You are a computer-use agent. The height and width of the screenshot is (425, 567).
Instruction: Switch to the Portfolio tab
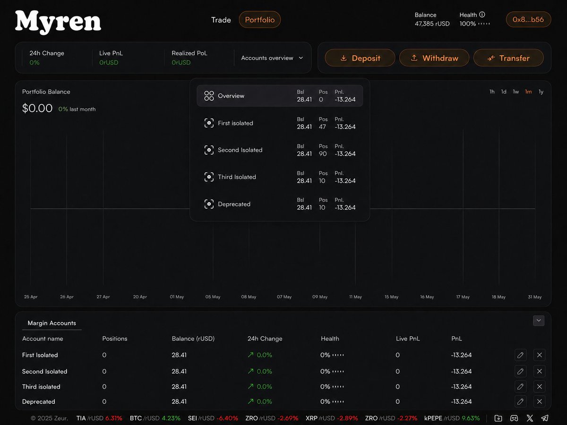tap(260, 20)
